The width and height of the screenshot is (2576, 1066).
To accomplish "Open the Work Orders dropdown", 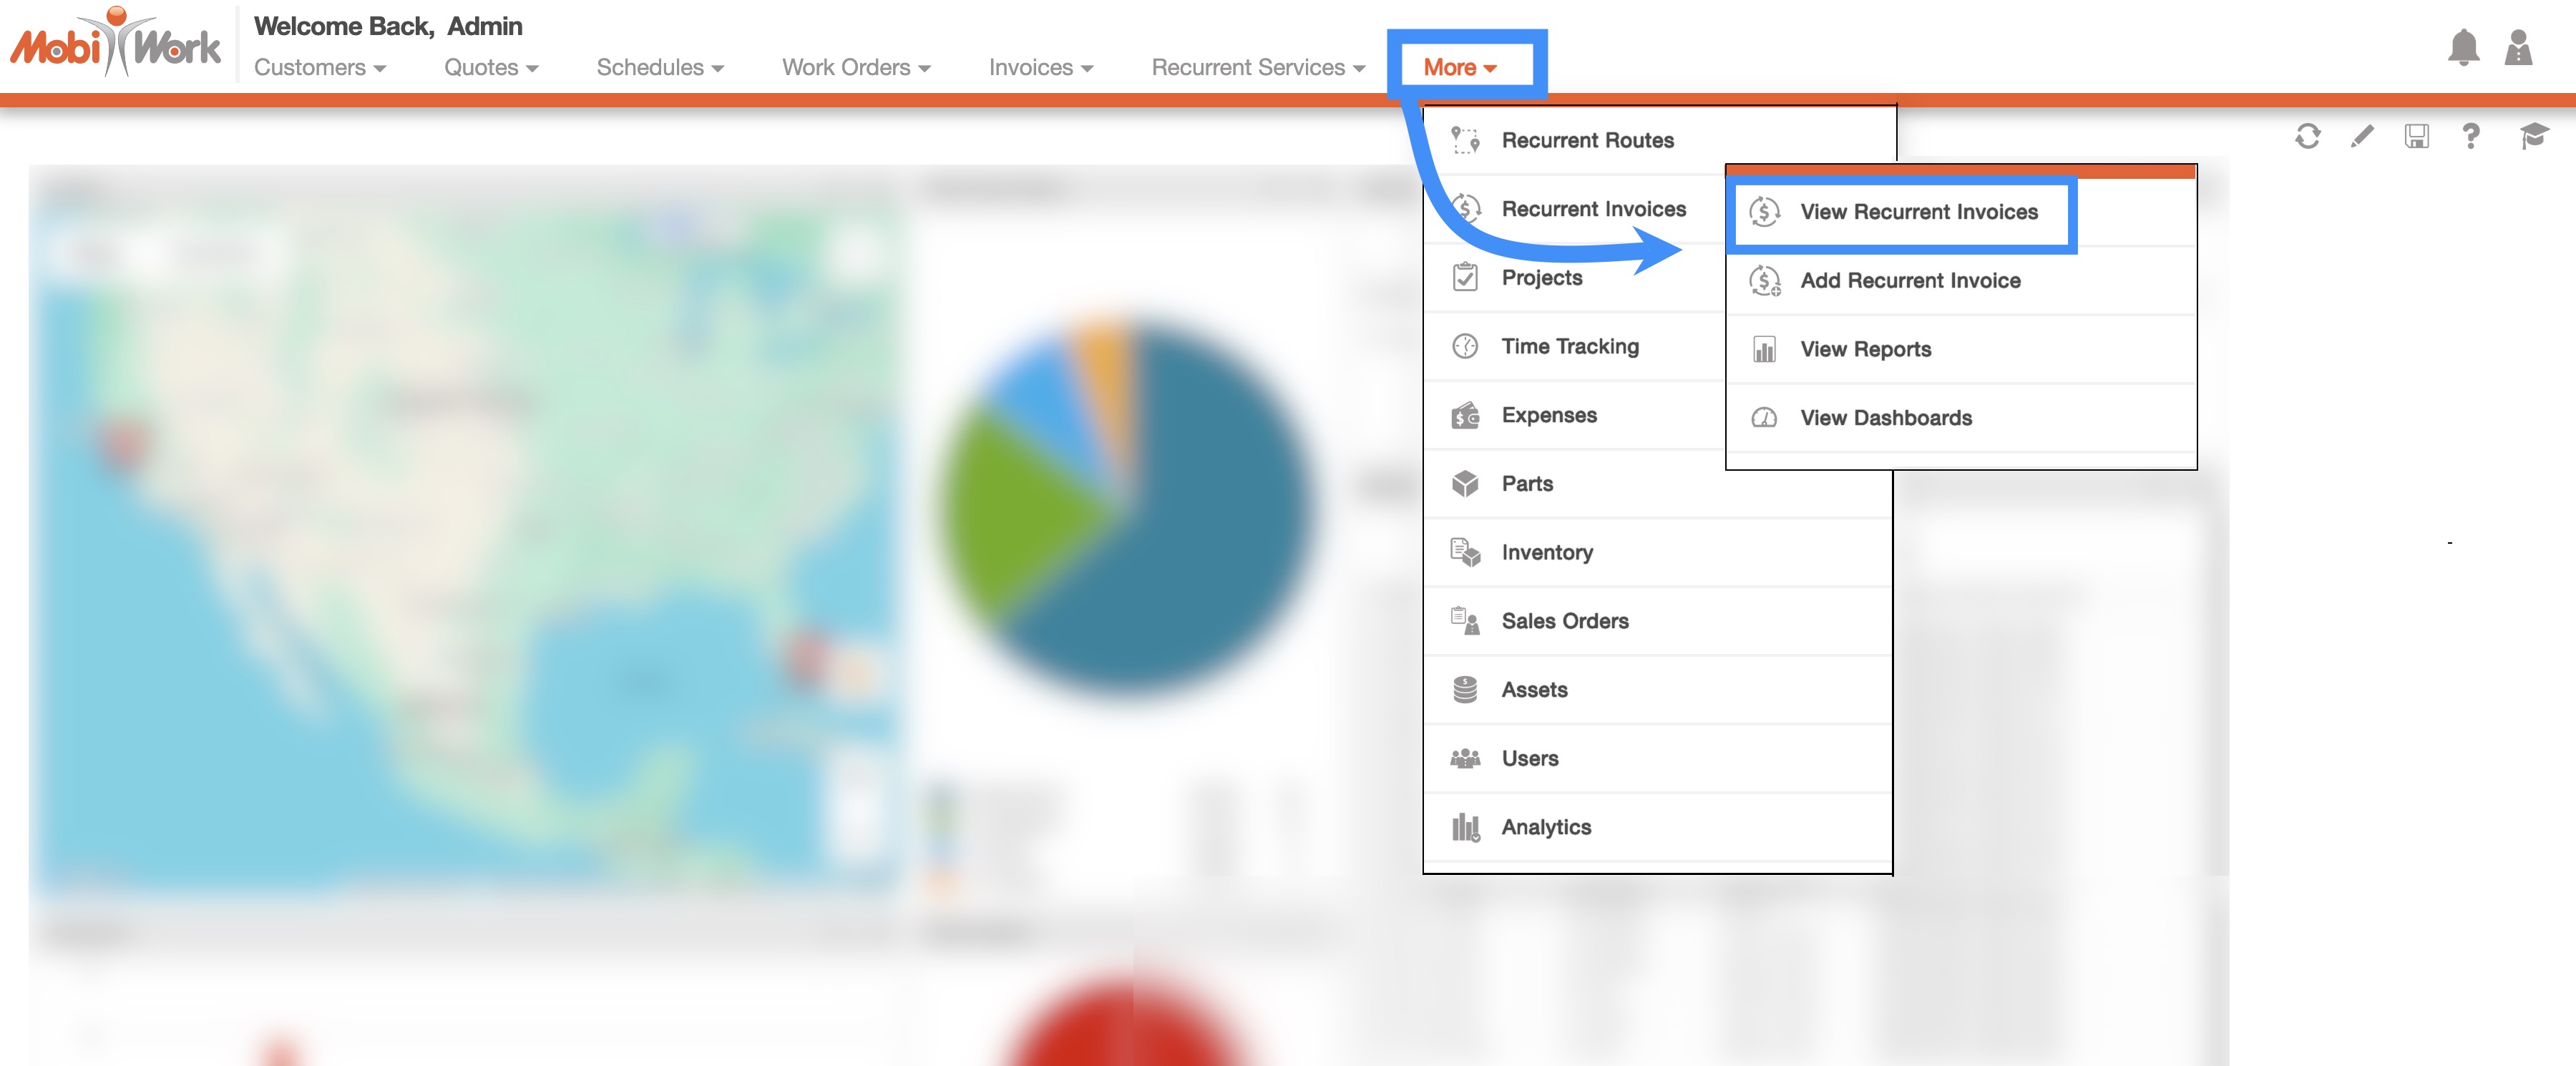I will click(x=855, y=68).
